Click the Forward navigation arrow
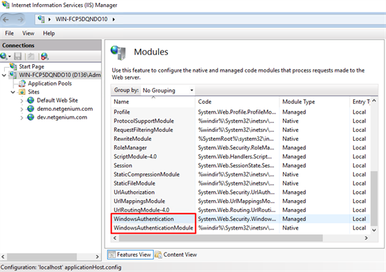The image size is (386, 272). pyautogui.click(x=21, y=20)
